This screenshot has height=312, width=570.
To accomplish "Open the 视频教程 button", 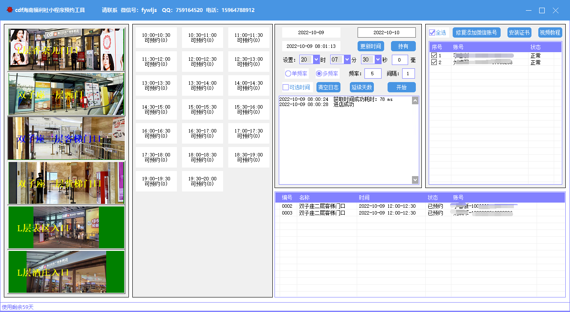I will pos(550,32).
